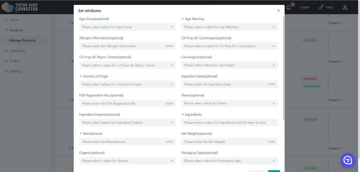Open the chat support widget

(x=348, y=160)
